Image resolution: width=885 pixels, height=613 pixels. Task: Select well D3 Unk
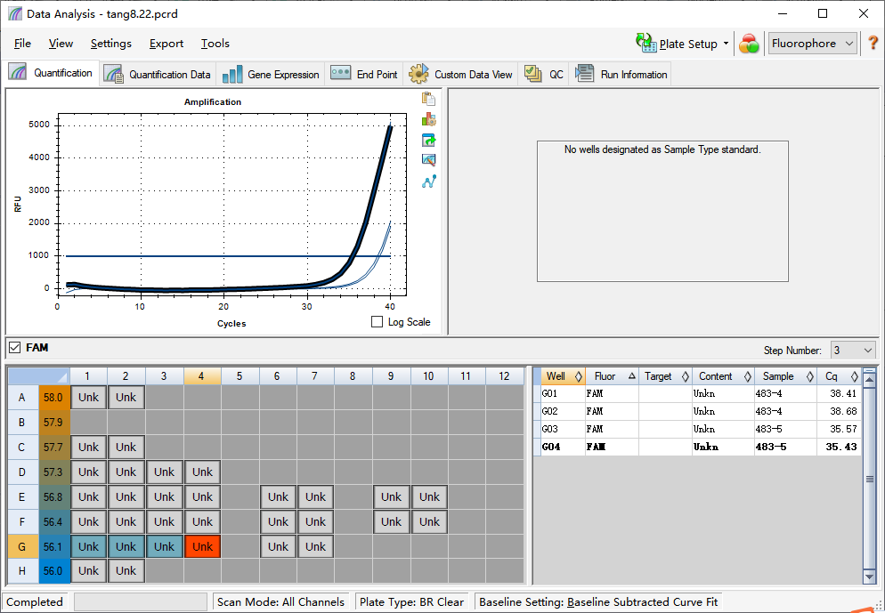pyautogui.click(x=164, y=472)
